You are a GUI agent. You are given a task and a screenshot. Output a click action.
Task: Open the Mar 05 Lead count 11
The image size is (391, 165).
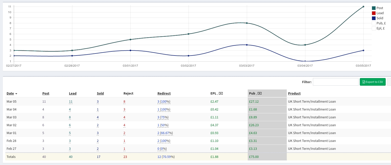click(x=70, y=101)
